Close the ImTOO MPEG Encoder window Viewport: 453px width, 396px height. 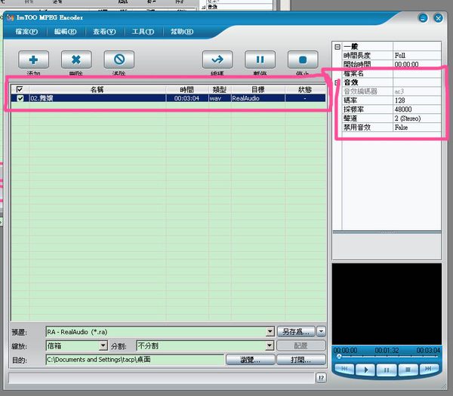438,18
